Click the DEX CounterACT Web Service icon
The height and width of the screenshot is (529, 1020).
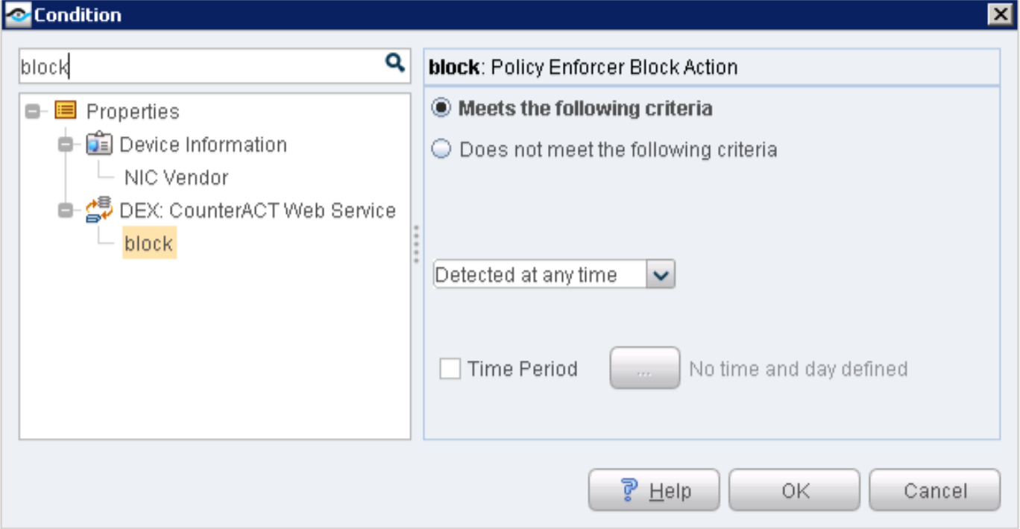99,210
